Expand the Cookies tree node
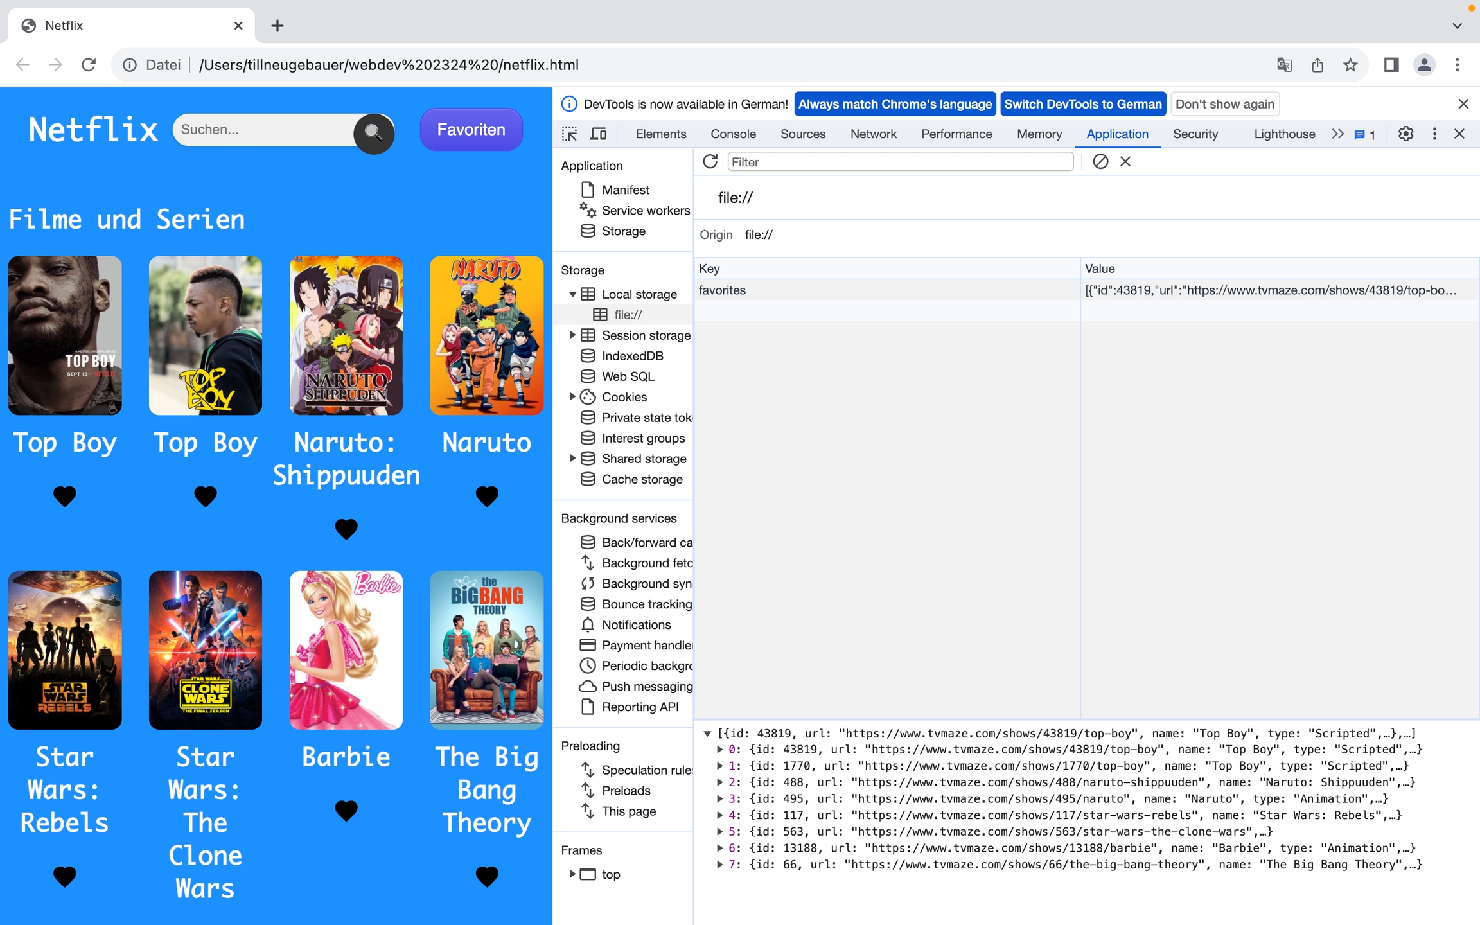Screen dimensions: 1480x925 tap(572, 397)
